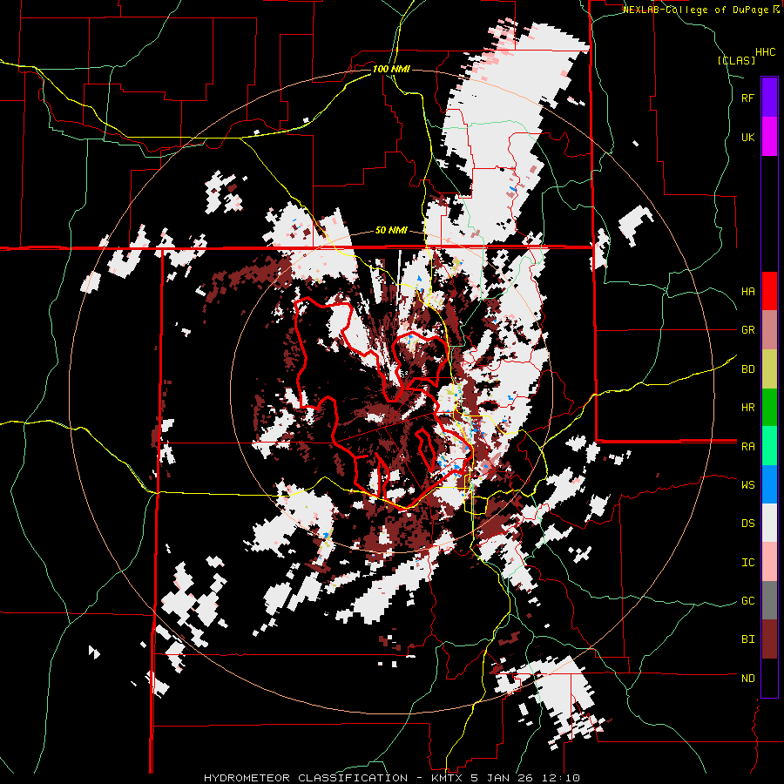The width and height of the screenshot is (784, 784).
Task: Click the WS legend label
Action: click(x=747, y=485)
